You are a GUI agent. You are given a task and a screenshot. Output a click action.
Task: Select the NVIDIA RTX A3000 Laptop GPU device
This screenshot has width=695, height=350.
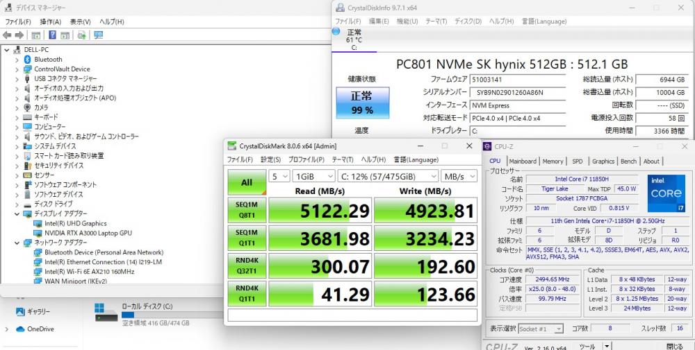pos(88,233)
